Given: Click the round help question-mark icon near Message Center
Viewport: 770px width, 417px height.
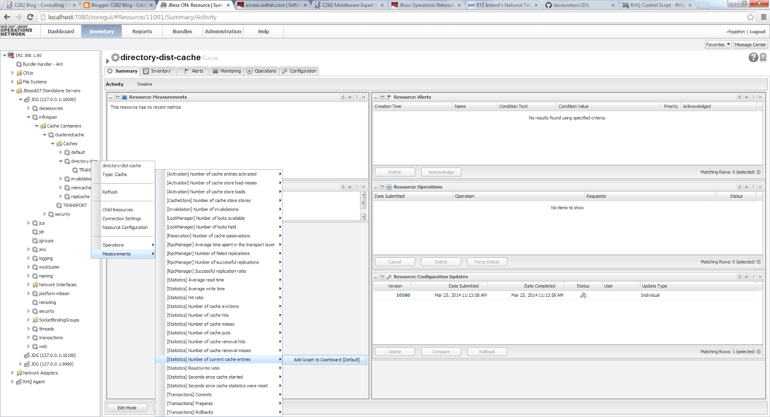Looking at the screenshot, I should point(754,58).
